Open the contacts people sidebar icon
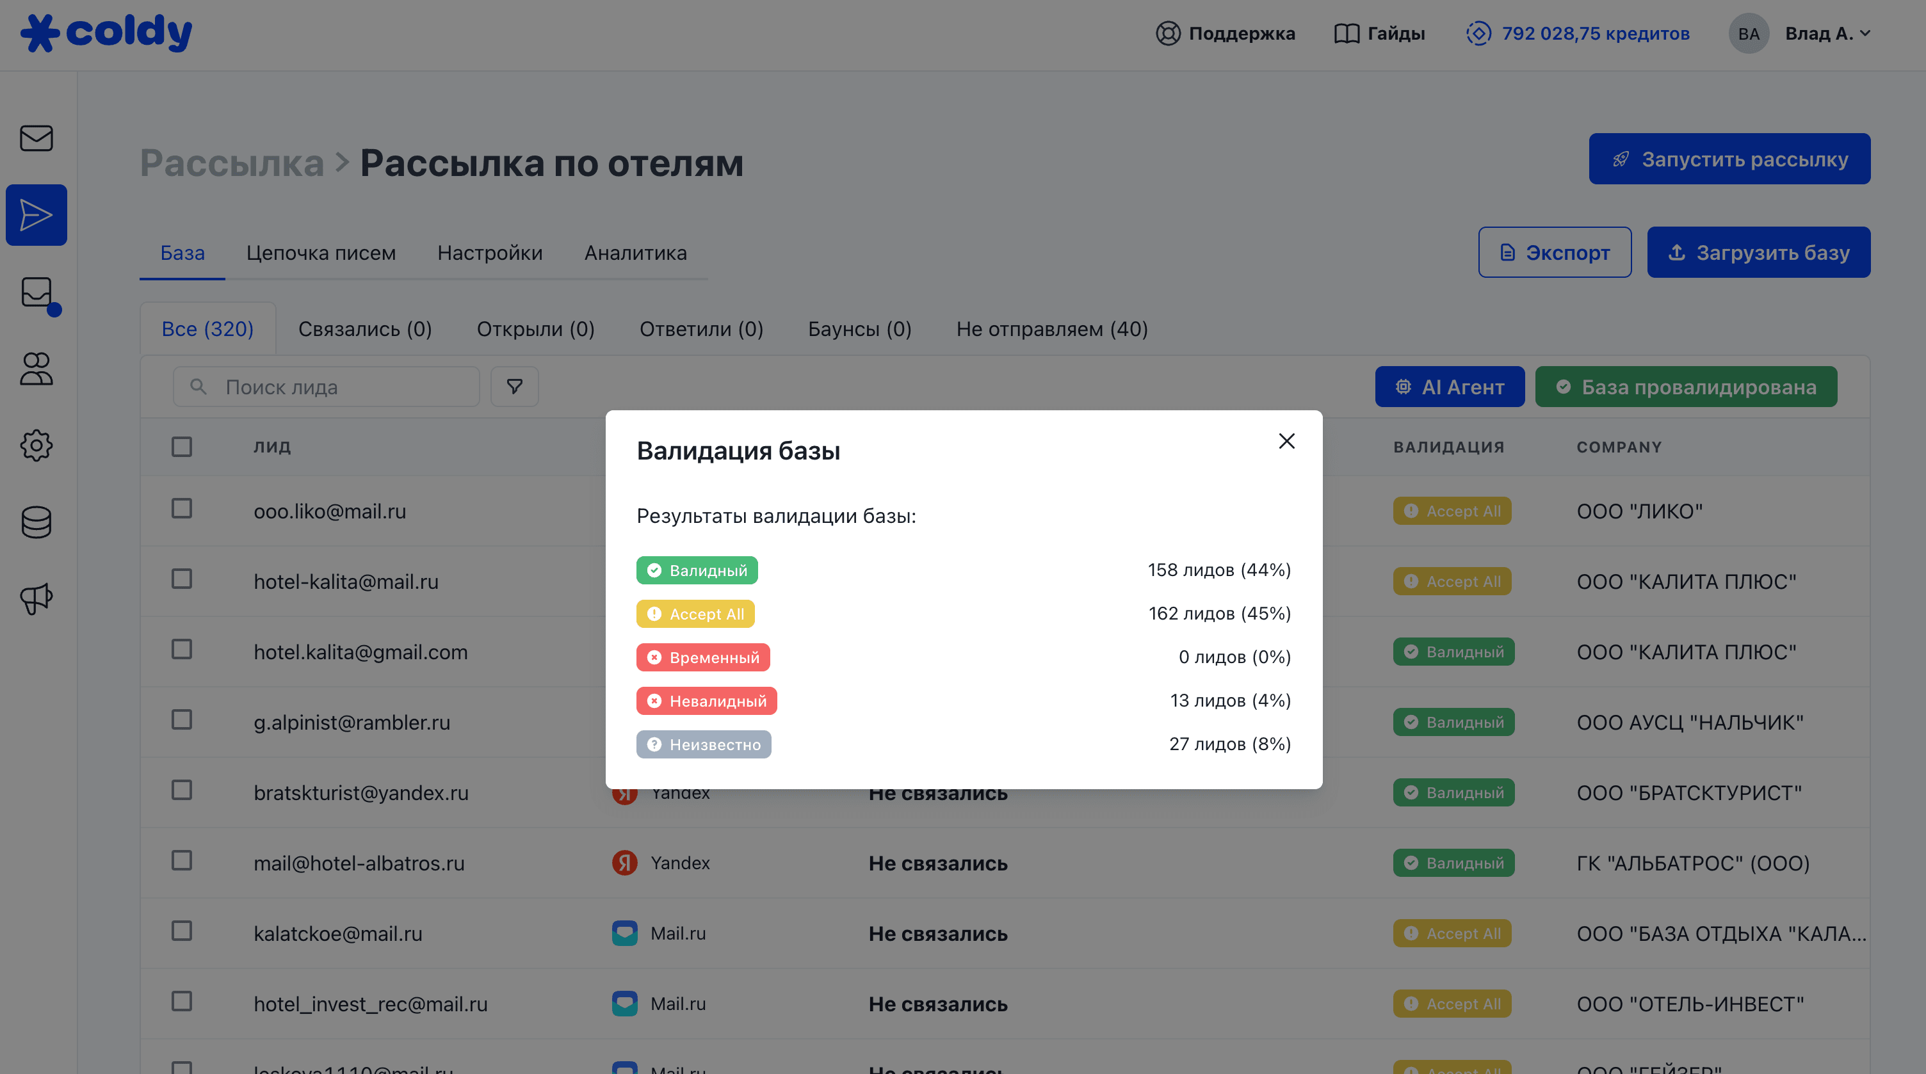Screen dimensions: 1926x1074 pos(36,369)
